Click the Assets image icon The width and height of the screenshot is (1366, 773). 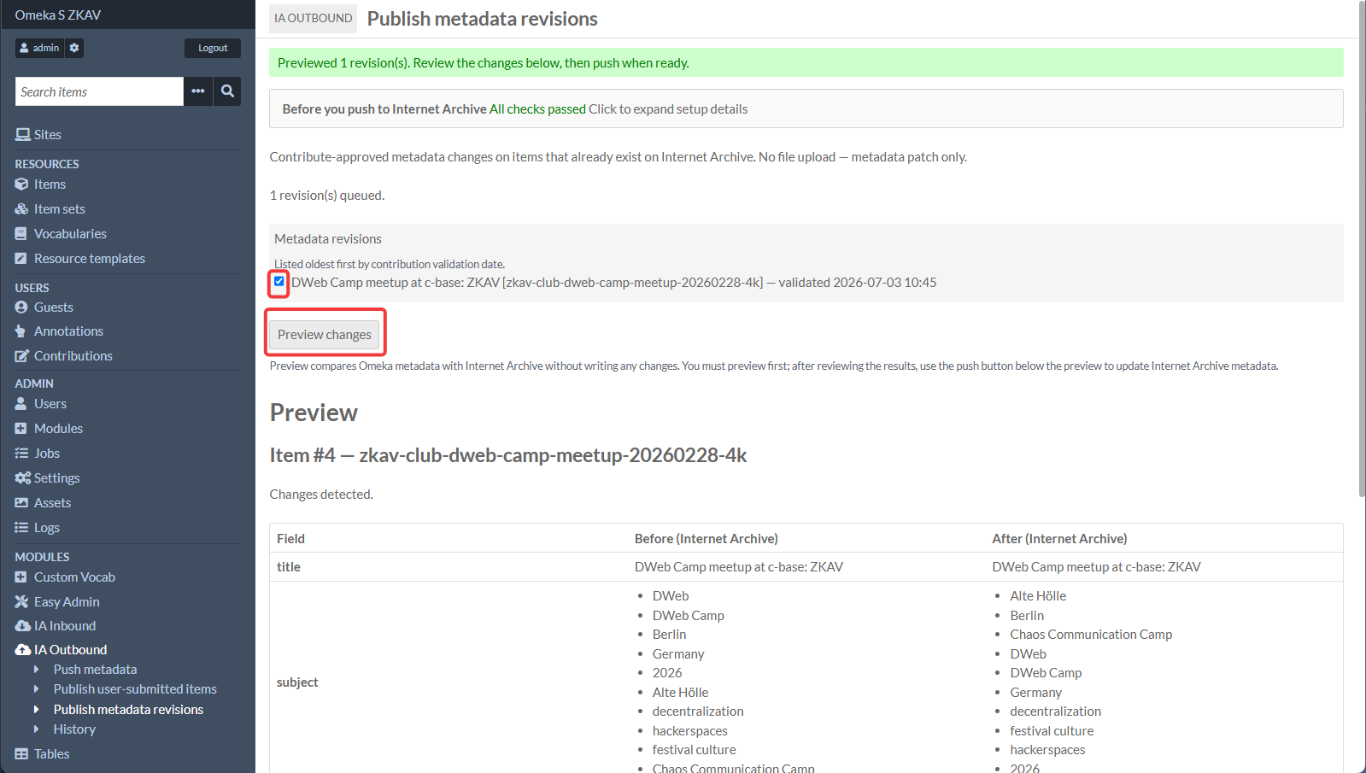pos(22,502)
